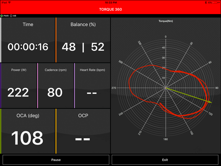This screenshot has width=221, height=166.
Task: Click the 30 Nm radial scale label
Action: click(163, 58)
